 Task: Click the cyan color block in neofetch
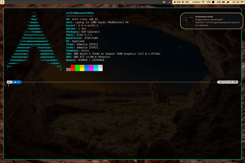coord(96,68)
